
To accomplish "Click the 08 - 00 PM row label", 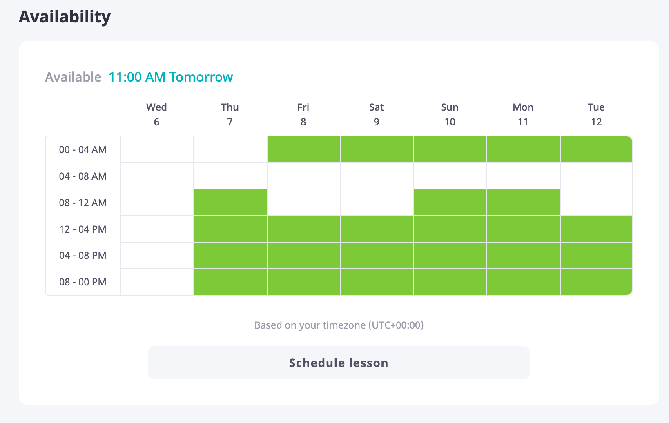I will pos(83,282).
